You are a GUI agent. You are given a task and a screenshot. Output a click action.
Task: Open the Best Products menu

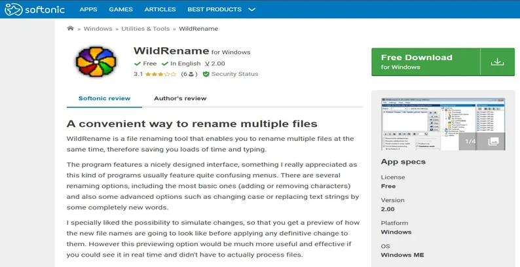point(214,10)
